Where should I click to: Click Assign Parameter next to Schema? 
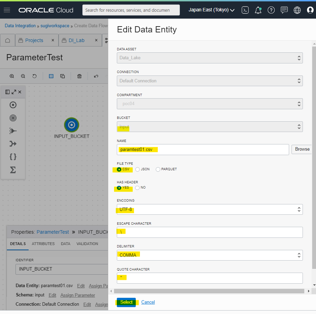78,295
